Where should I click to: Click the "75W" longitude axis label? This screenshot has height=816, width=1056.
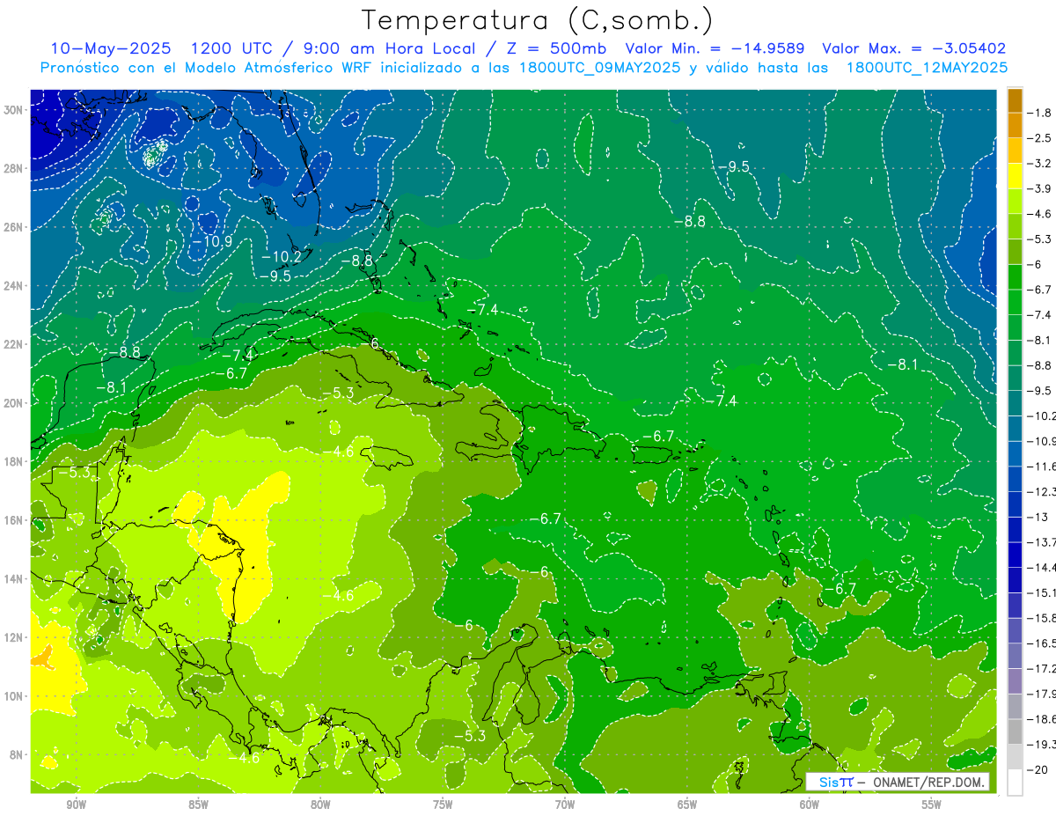pos(443,805)
